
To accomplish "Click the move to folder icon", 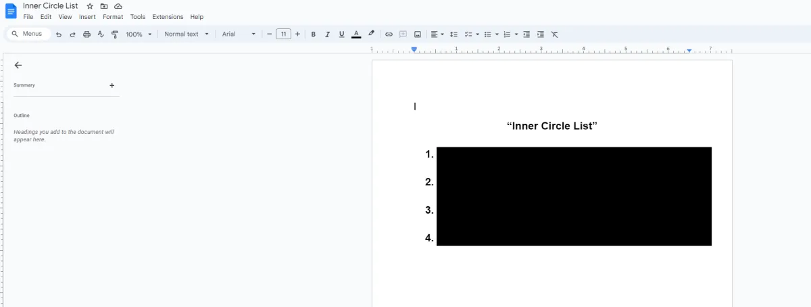I will click(x=104, y=6).
